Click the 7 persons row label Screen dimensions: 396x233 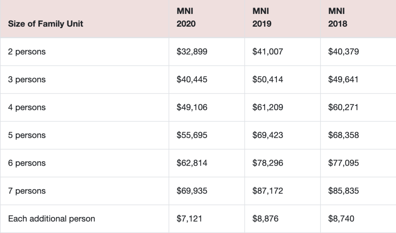(x=27, y=191)
